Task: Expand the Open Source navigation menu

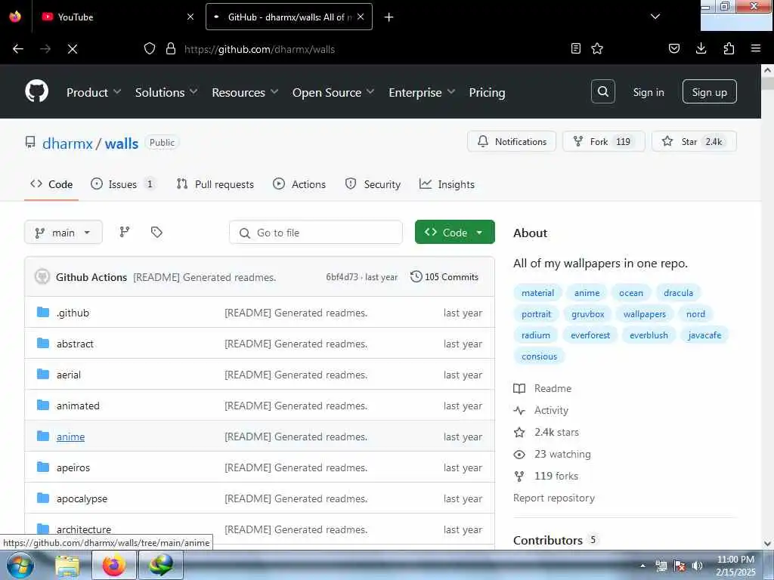Action: tap(333, 92)
